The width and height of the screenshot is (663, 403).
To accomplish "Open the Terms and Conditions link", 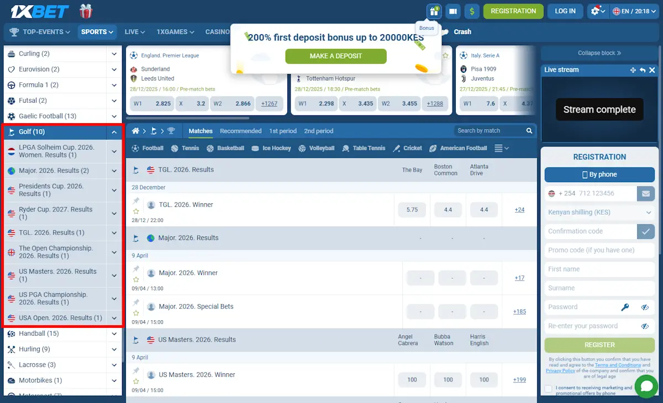I will [618, 364].
